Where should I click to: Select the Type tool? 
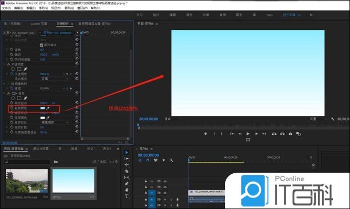coord(127,196)
